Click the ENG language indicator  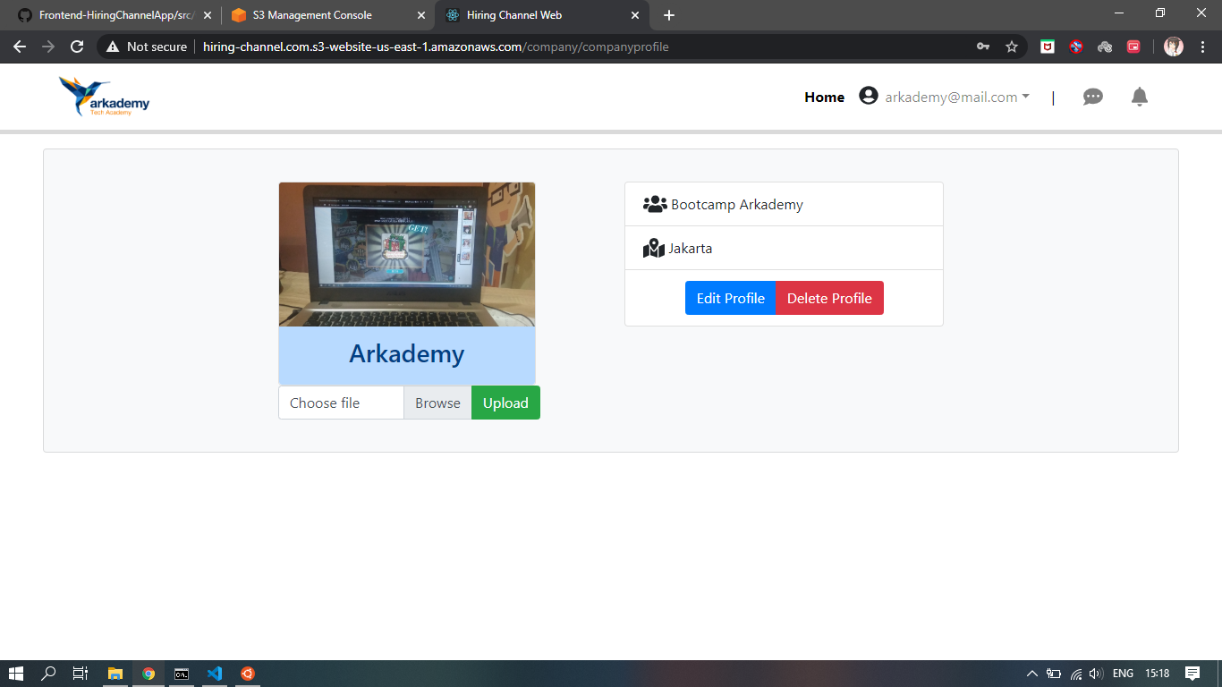(1123, 674)
